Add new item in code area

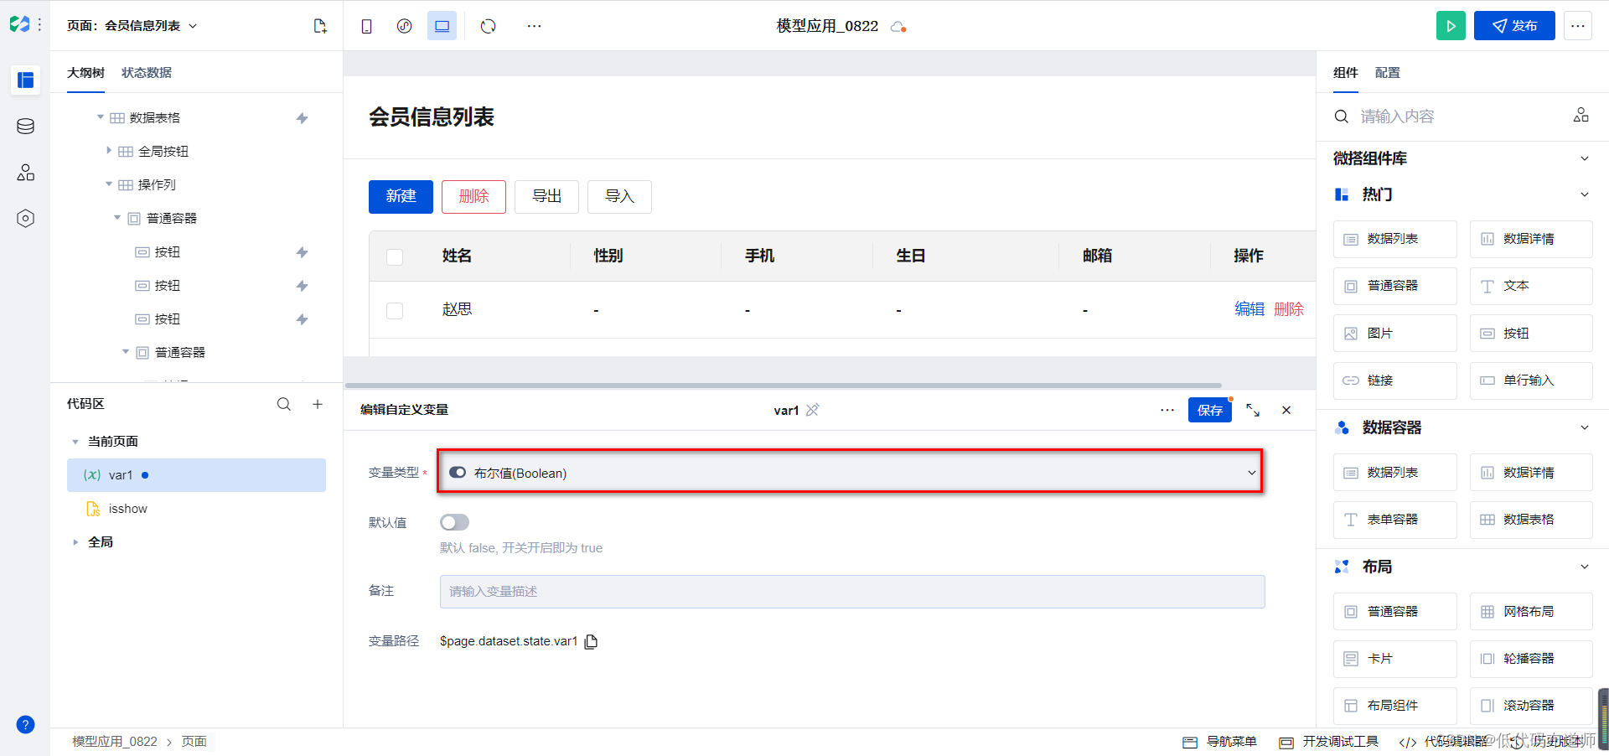pyautogui.click(x=318, y=404)
